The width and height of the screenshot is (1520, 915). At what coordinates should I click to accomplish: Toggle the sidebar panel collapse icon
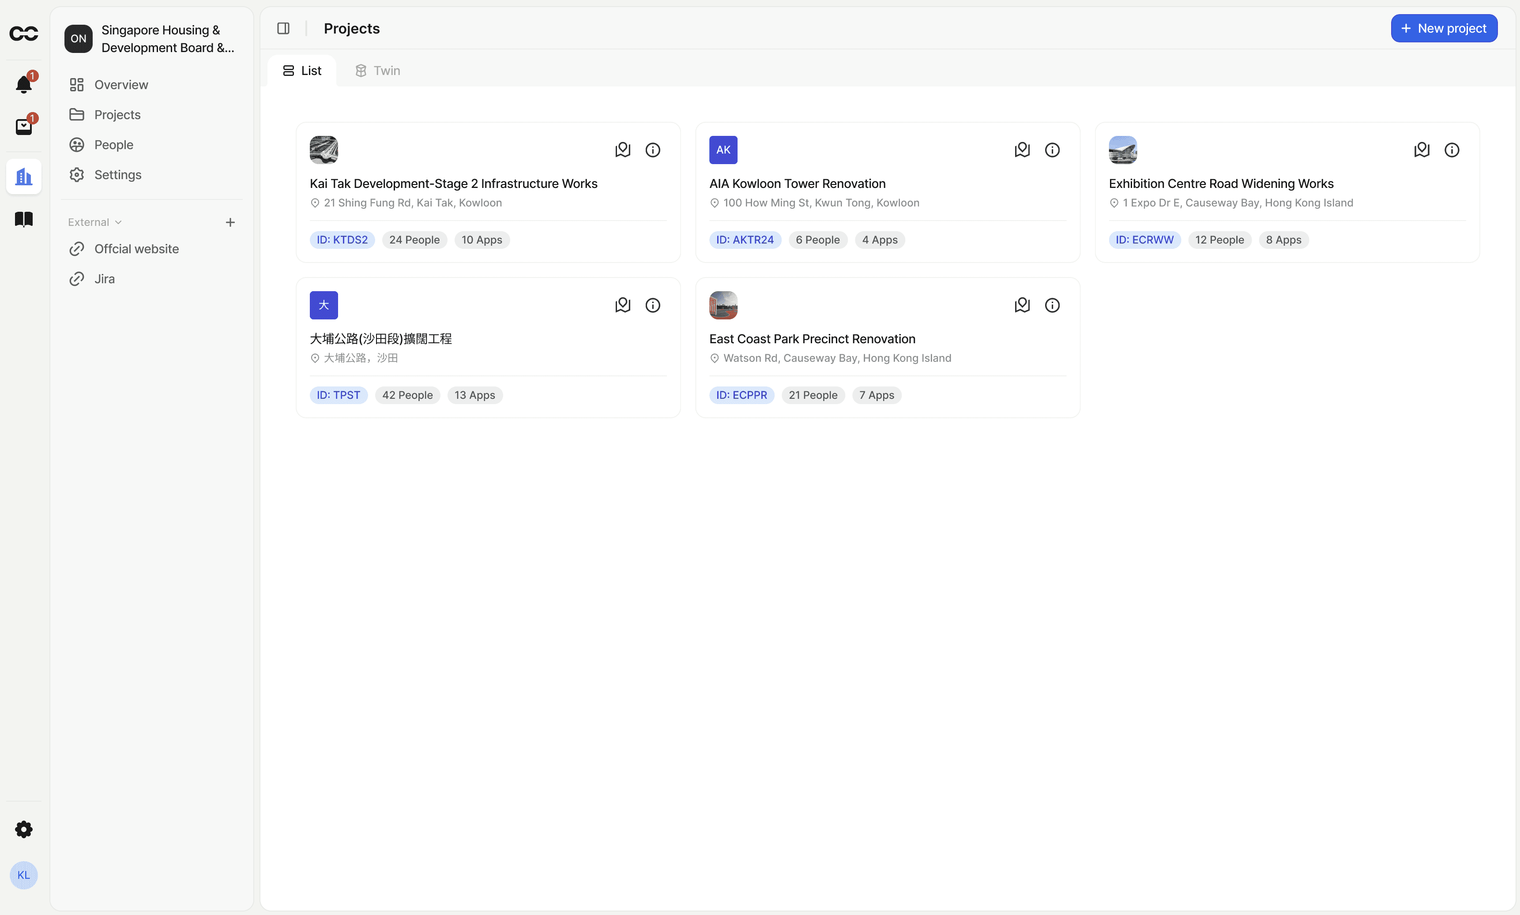click(283, 28)
